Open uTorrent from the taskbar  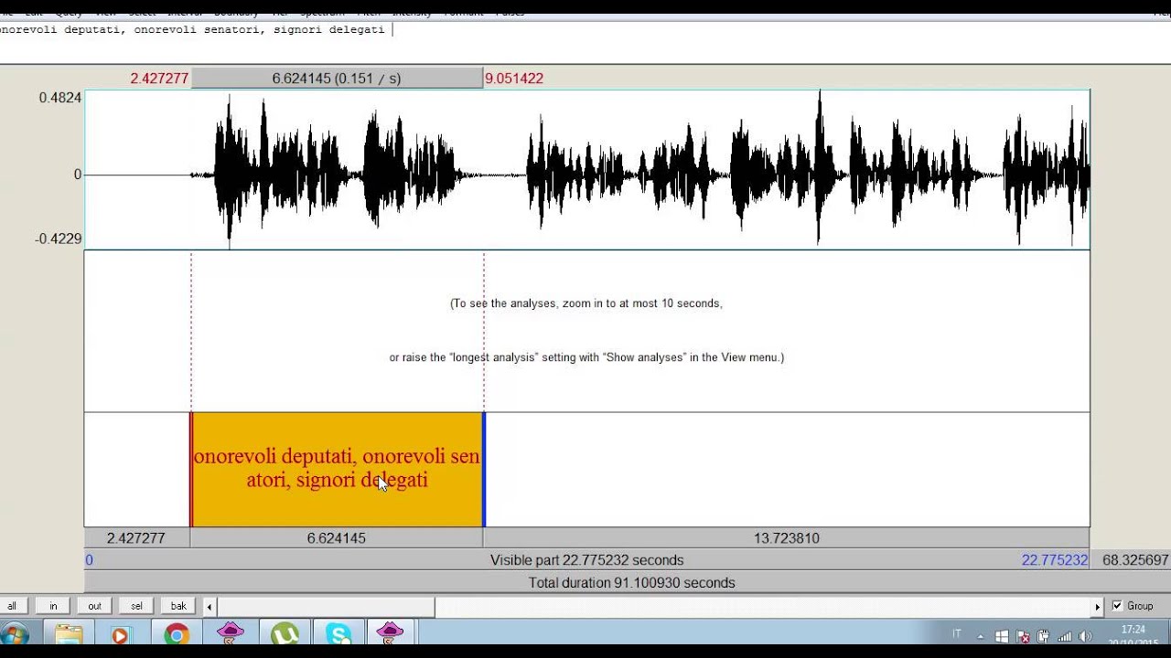click(285, 633)
